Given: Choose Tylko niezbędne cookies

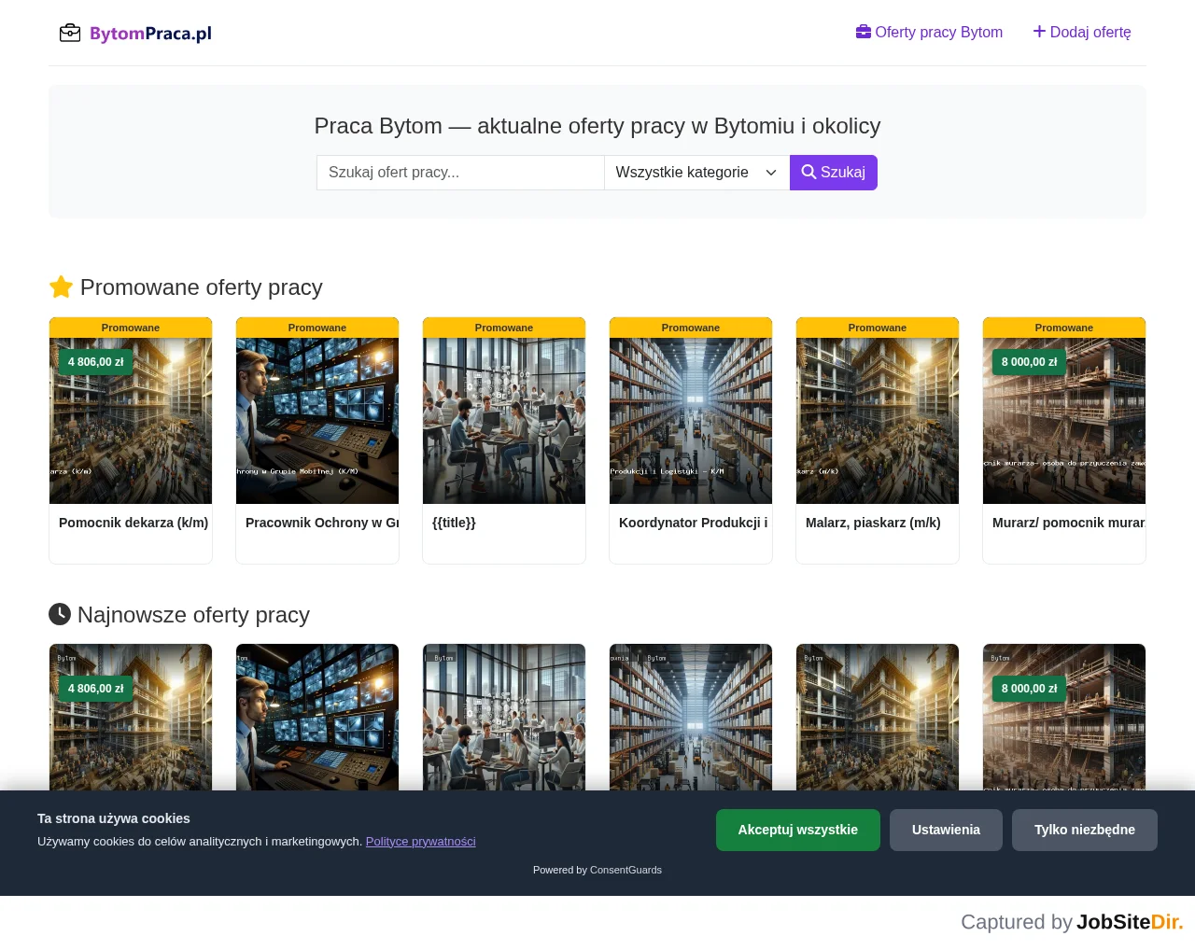Looking at the screenshot, I should 1085,830.
